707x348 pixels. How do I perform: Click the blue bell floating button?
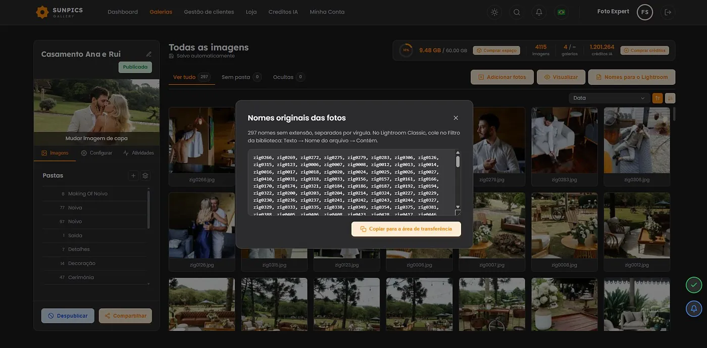(x=694, y=309)
